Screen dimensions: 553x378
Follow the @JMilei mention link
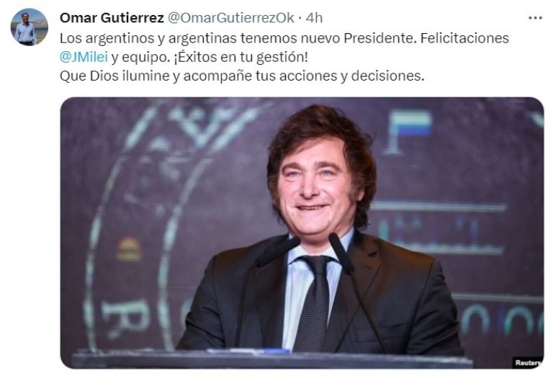(84, 57)
